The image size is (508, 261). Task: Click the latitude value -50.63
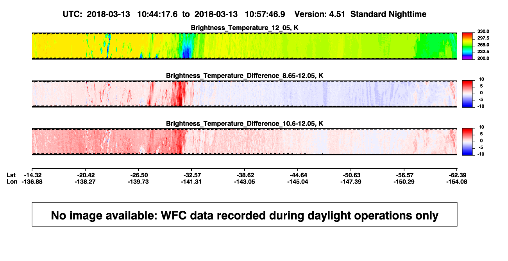(351, 175)
